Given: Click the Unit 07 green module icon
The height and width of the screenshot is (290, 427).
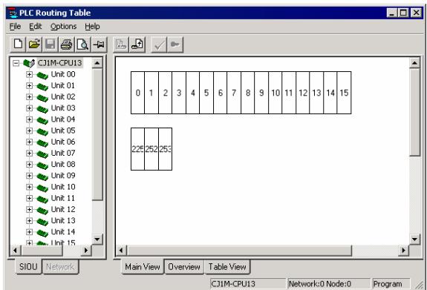Looking at the screenshot, I should pos(42,154).
